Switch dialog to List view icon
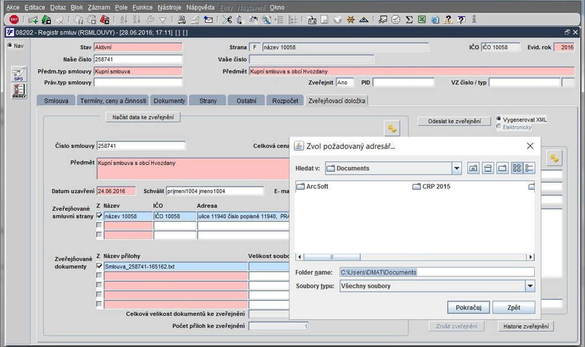This screenshot has width=585, height=347. point(517,168)
